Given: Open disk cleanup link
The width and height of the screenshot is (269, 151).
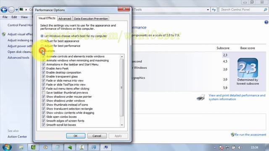Looking at the screenshot, I should [20, 52].
